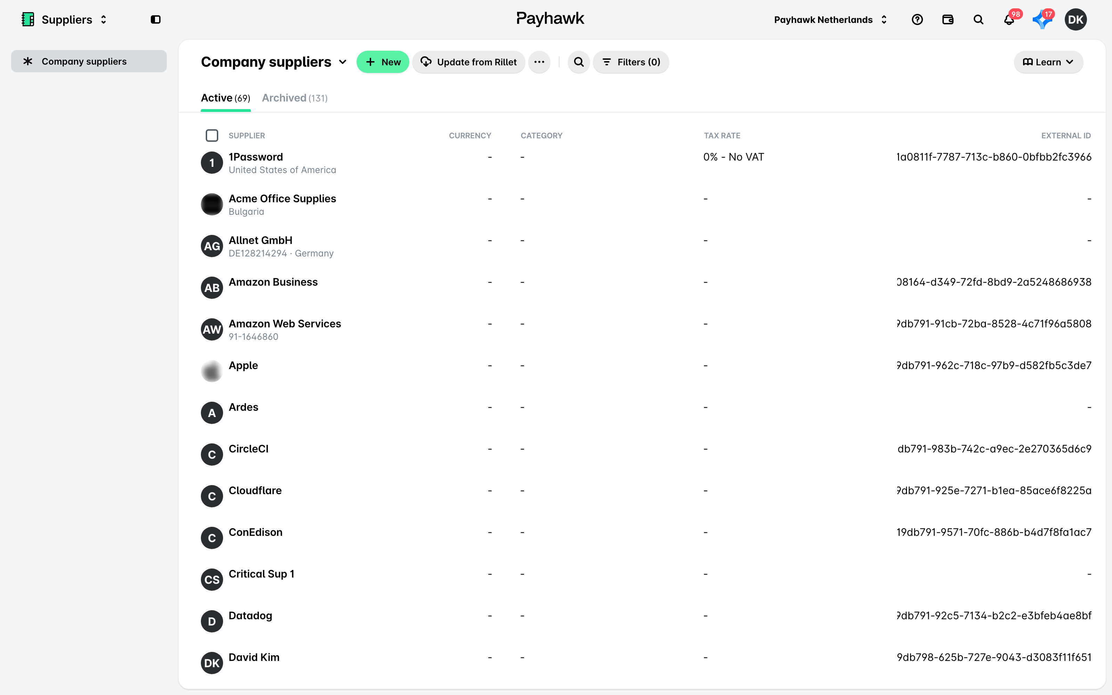Open the Suppliers module switcher
Image resolution: width=1112 pixels, height=695 pixels.
64,19
